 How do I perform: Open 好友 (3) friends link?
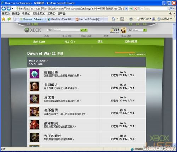[x=70, y=41]
